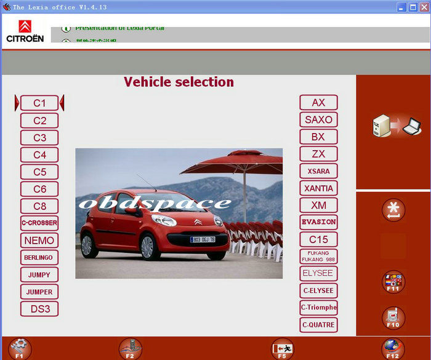Open the F12 globe icon

393,349
